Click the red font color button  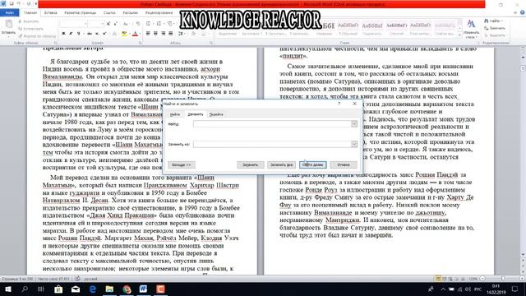(135, 34)
